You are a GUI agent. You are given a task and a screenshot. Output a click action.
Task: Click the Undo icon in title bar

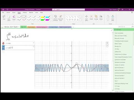click(x=8, y=9)
